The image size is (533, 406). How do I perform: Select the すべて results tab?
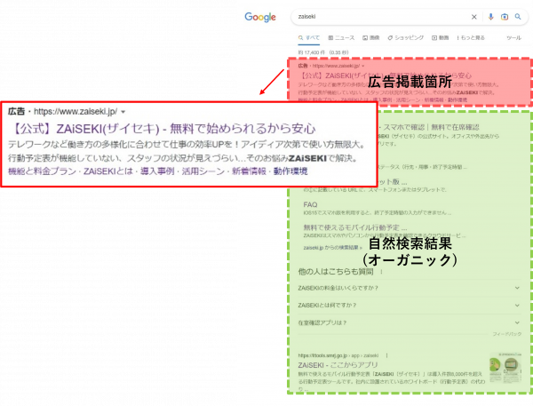click(x=309, y=37)
